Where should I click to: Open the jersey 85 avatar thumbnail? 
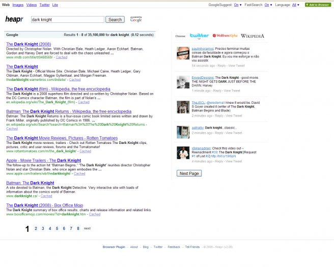(183, 107)
